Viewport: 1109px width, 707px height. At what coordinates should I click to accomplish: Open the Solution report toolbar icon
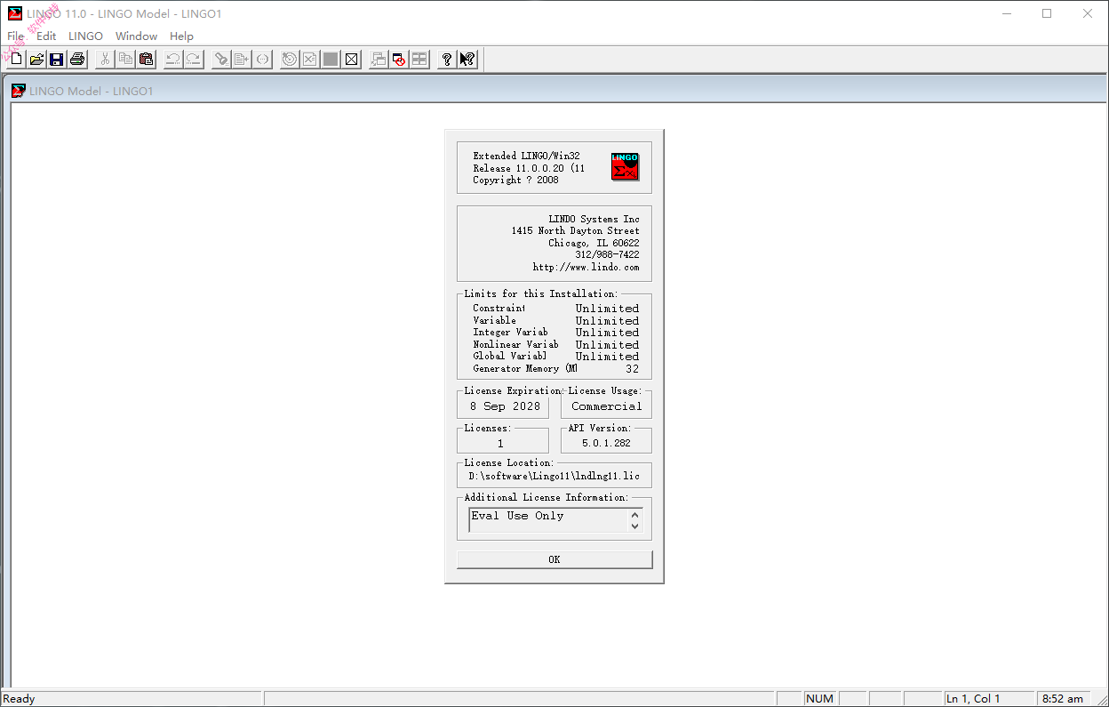tap(309, 60)
